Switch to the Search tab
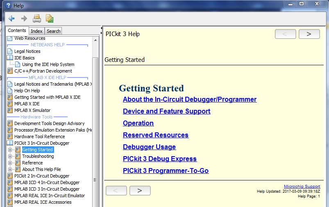 pos(54,31)
